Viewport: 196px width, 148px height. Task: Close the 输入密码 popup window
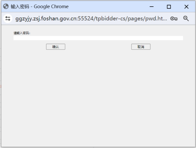(186, 7)
